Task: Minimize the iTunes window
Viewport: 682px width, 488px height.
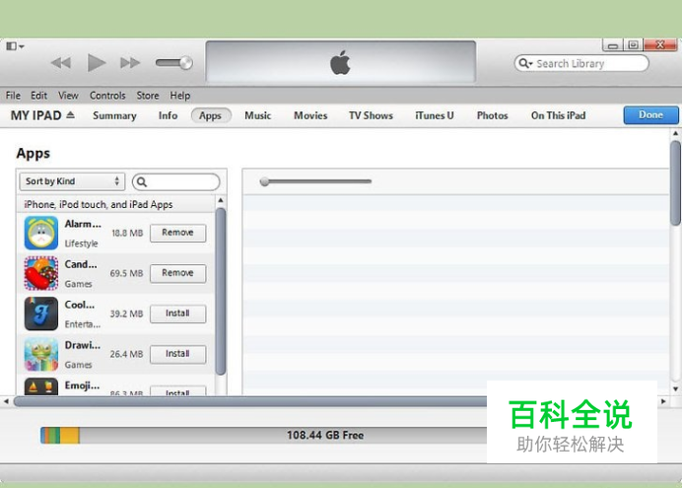Action: pos(613,45)
